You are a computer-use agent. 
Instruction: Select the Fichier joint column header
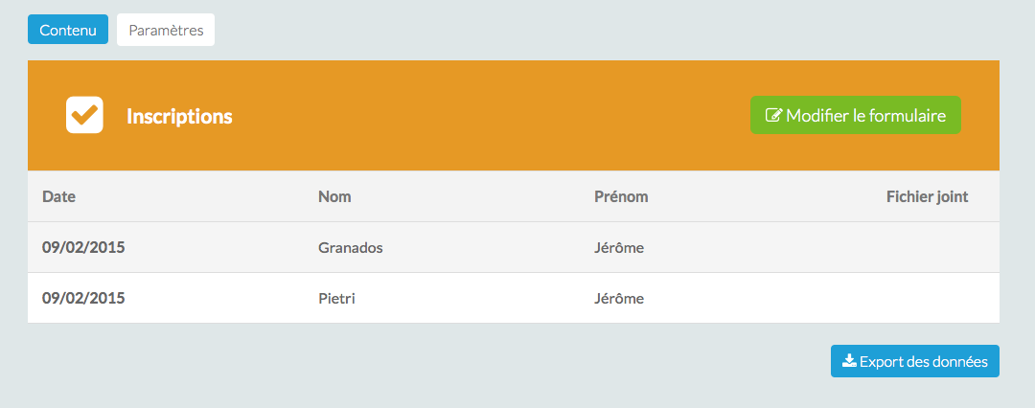pos(927,196)
